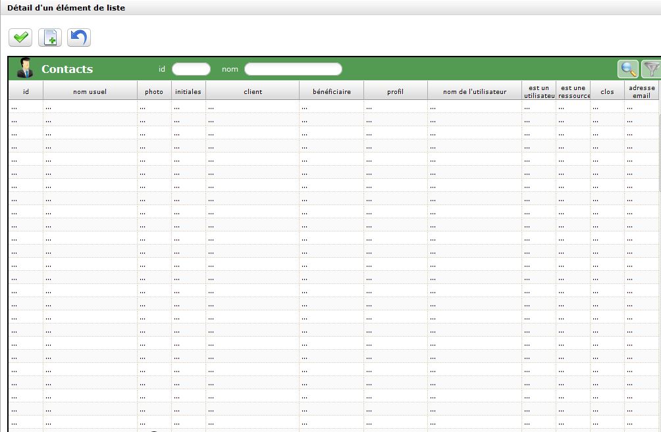Click the est une ressource header
Viewport: 661px width, 432px height.
click(573, 91)
